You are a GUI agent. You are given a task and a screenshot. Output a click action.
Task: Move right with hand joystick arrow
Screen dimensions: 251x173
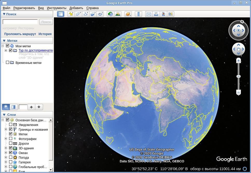point(243,49)
